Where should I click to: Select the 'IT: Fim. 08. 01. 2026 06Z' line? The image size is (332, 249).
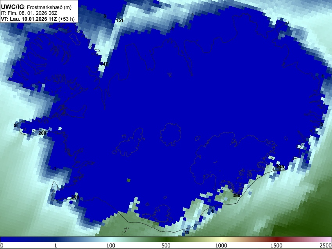29,13
